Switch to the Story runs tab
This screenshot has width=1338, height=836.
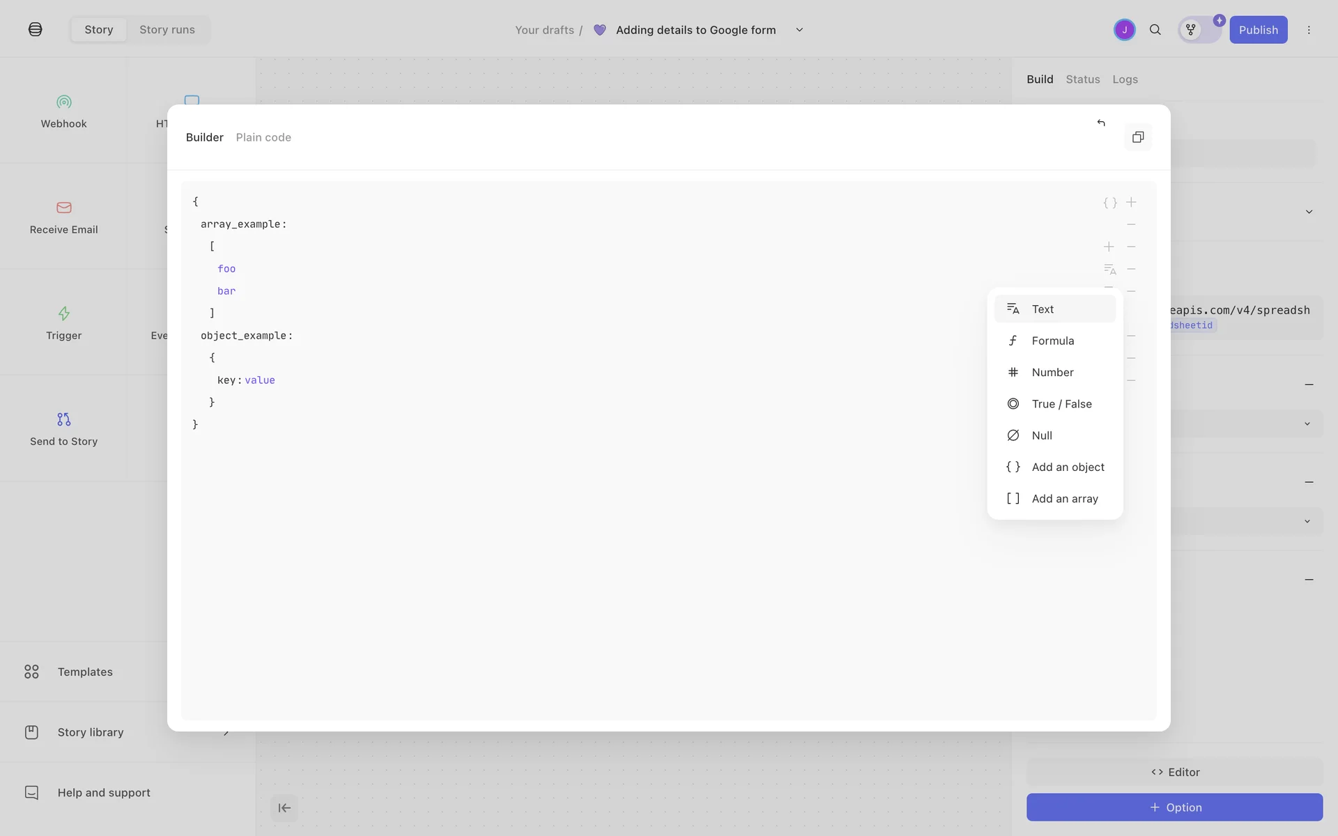pyautogui.click(x=167, y=30)
